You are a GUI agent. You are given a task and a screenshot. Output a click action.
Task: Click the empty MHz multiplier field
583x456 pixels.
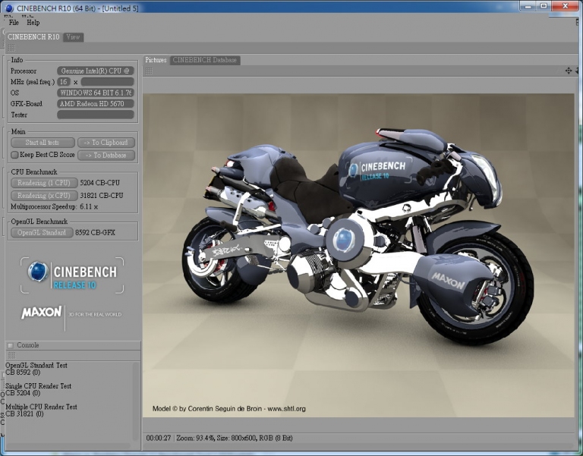107,82
